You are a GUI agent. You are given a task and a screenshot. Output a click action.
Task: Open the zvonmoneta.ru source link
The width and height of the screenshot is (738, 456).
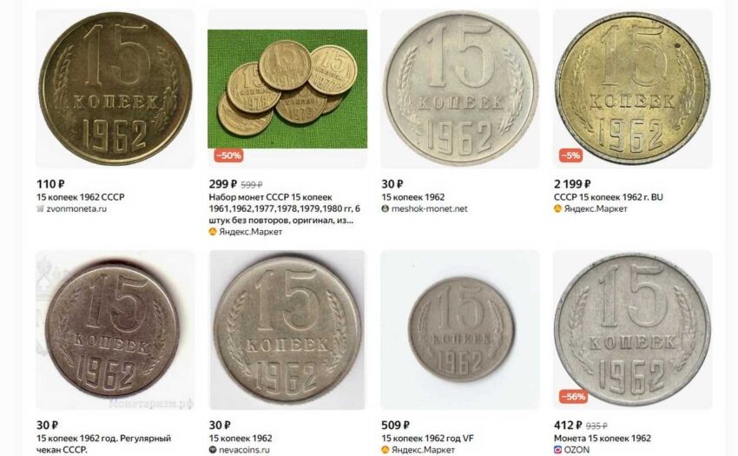pyautogui.click(x=76, y=208)
